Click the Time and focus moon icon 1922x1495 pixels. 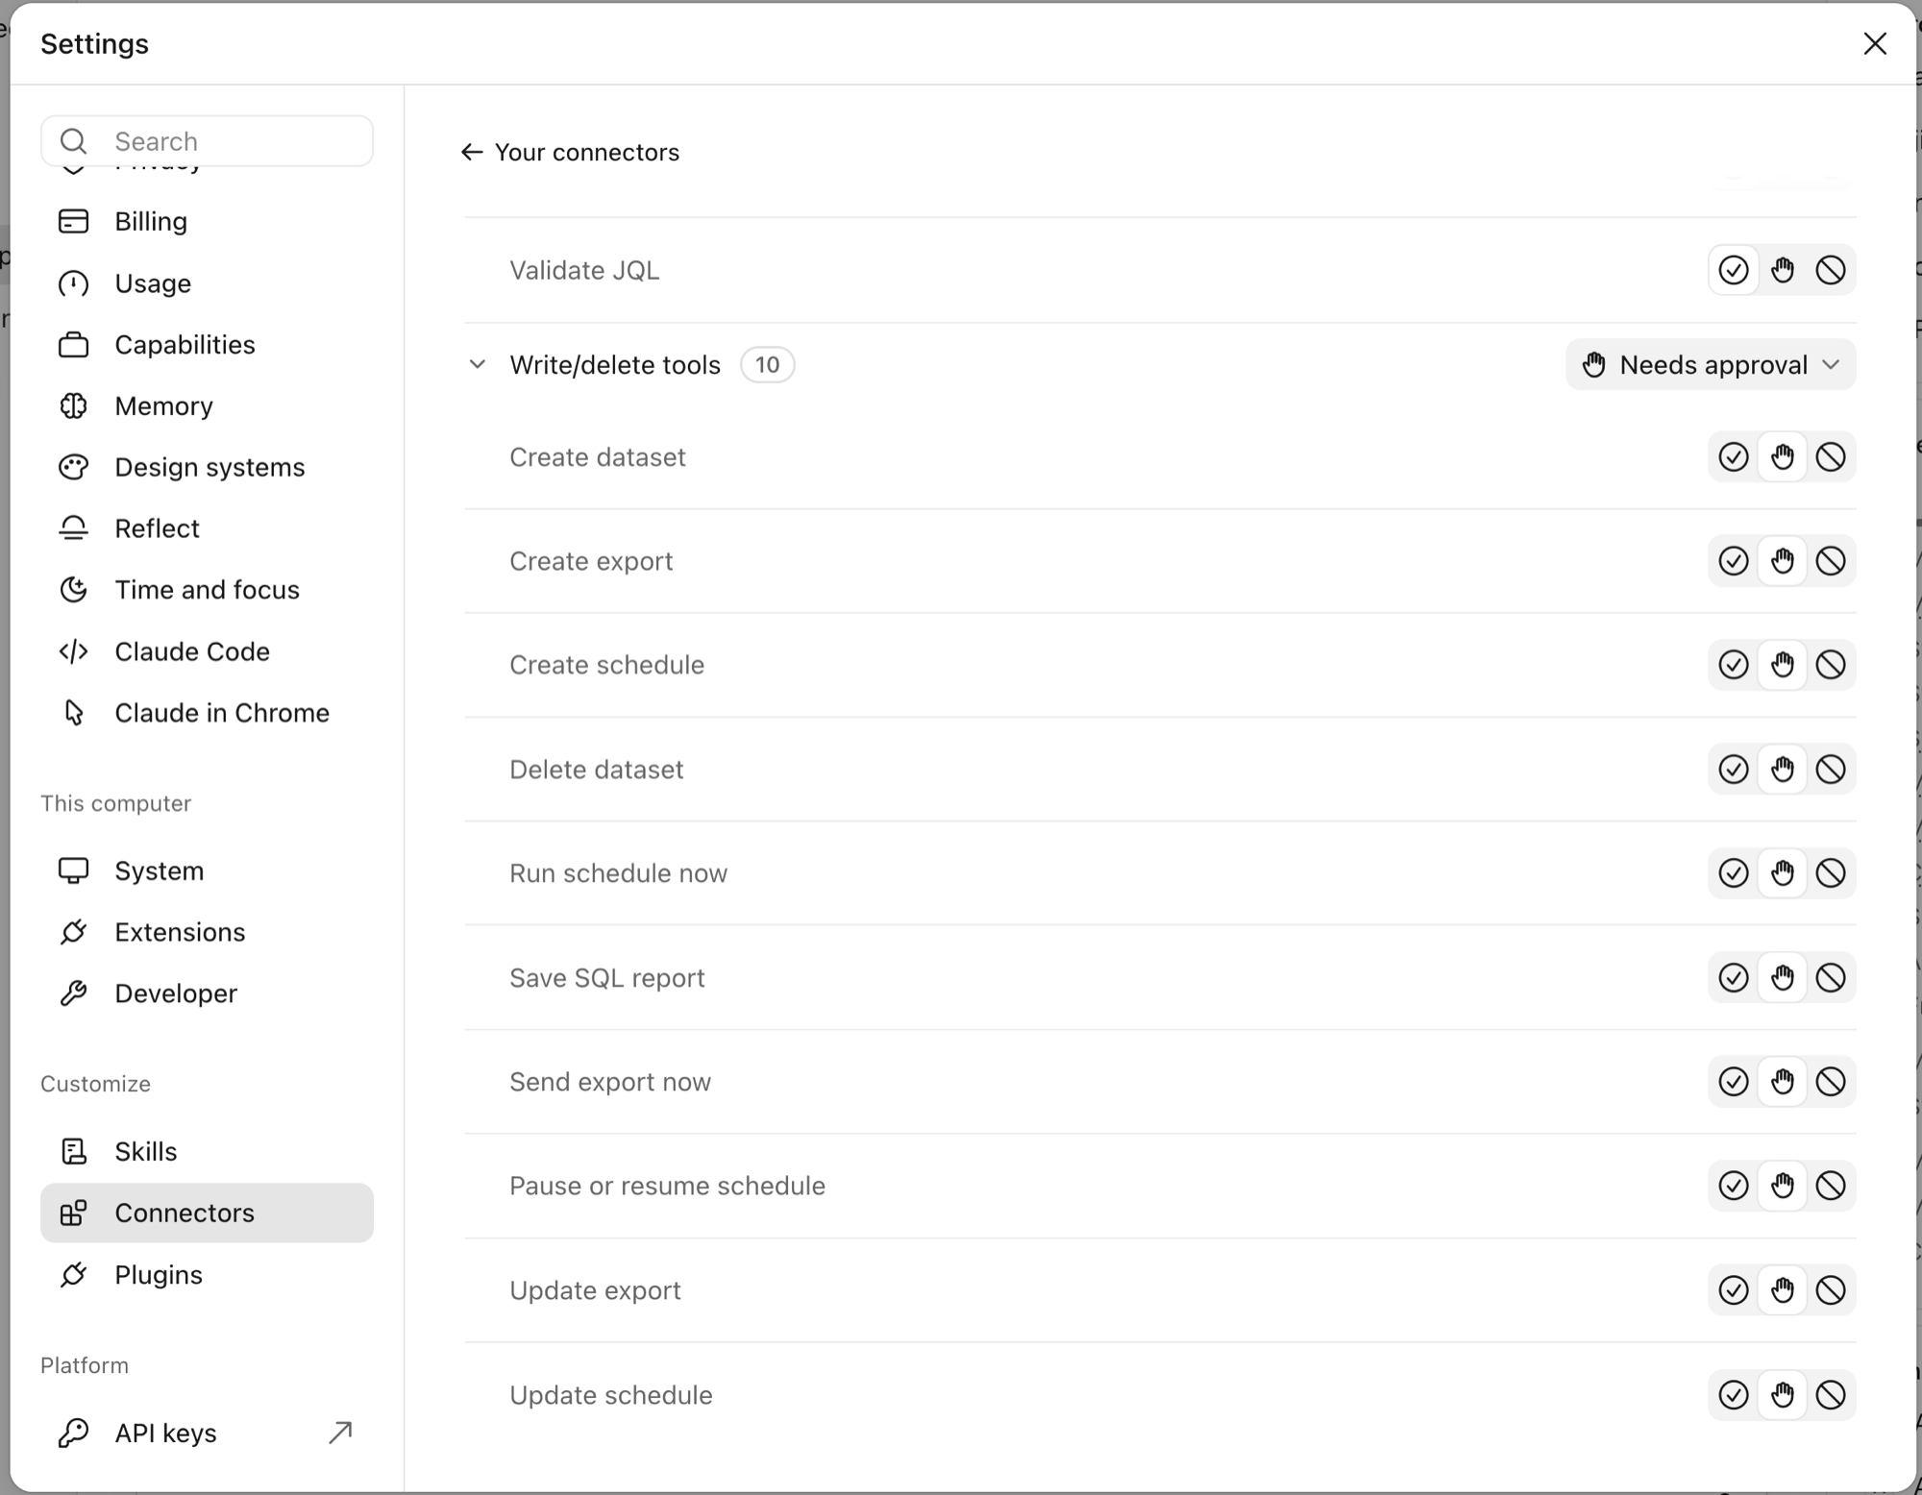pyautogui.click(x=73, y=590)
